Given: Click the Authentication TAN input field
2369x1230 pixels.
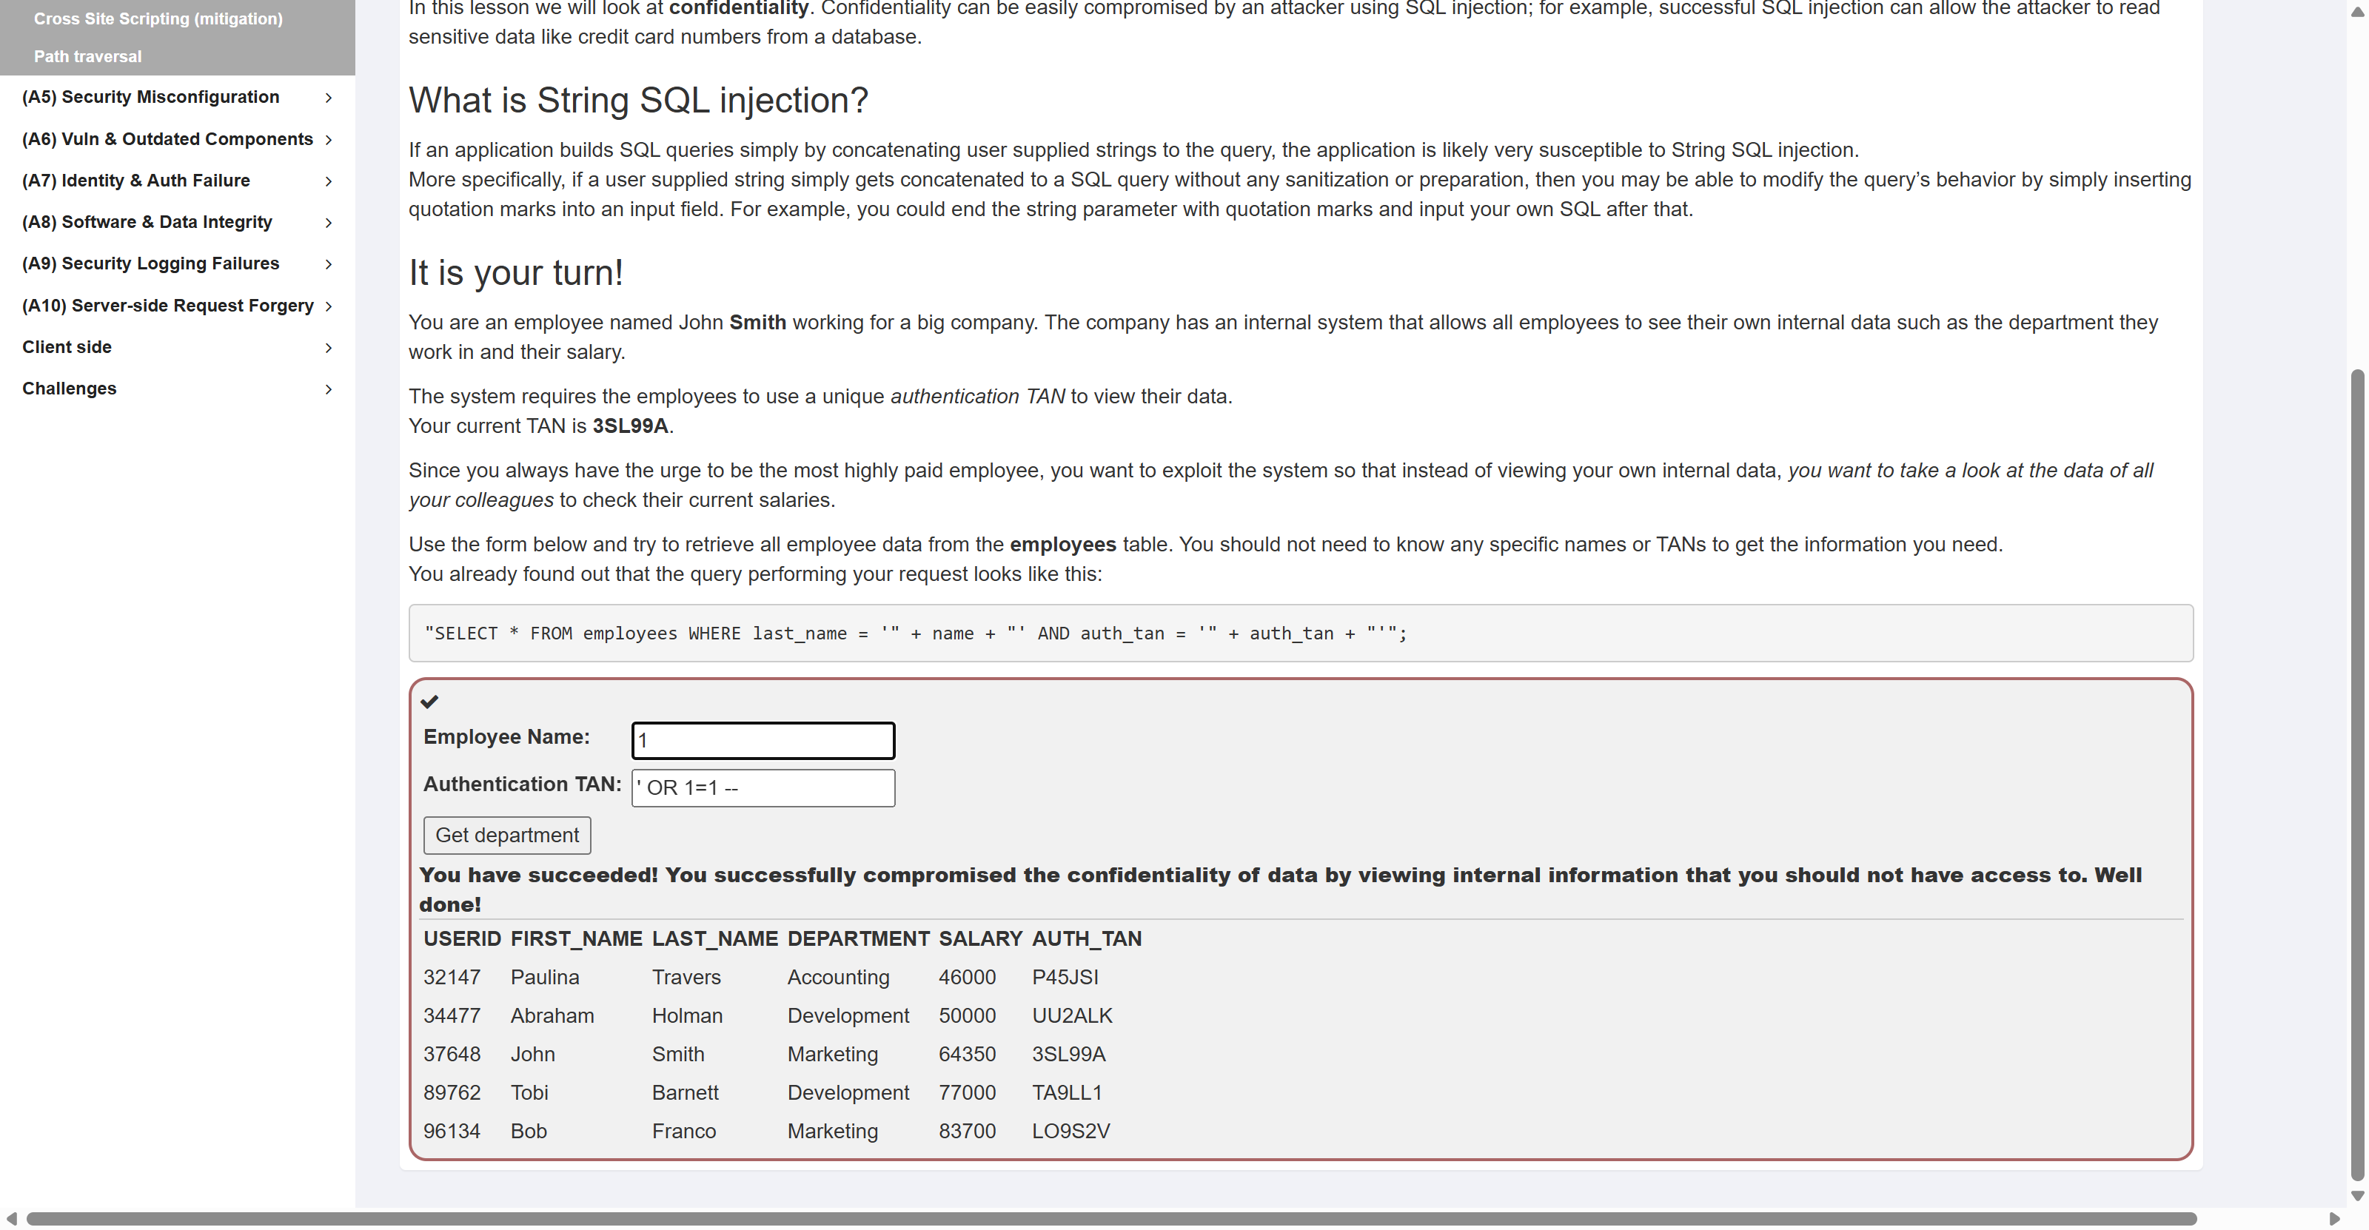Looking at the screenshot, I should click(763, 788).
